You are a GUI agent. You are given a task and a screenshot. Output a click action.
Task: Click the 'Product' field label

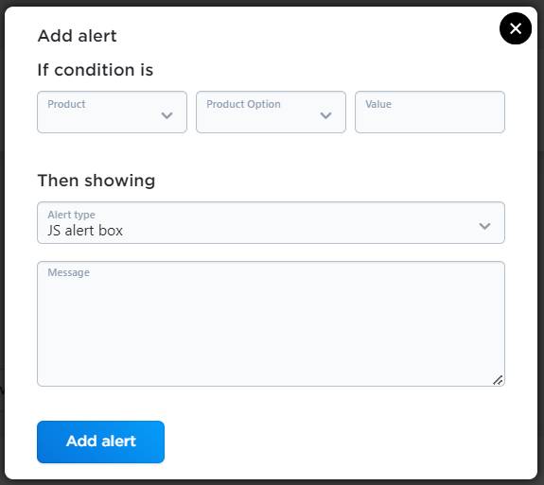(x=66, y=104)
